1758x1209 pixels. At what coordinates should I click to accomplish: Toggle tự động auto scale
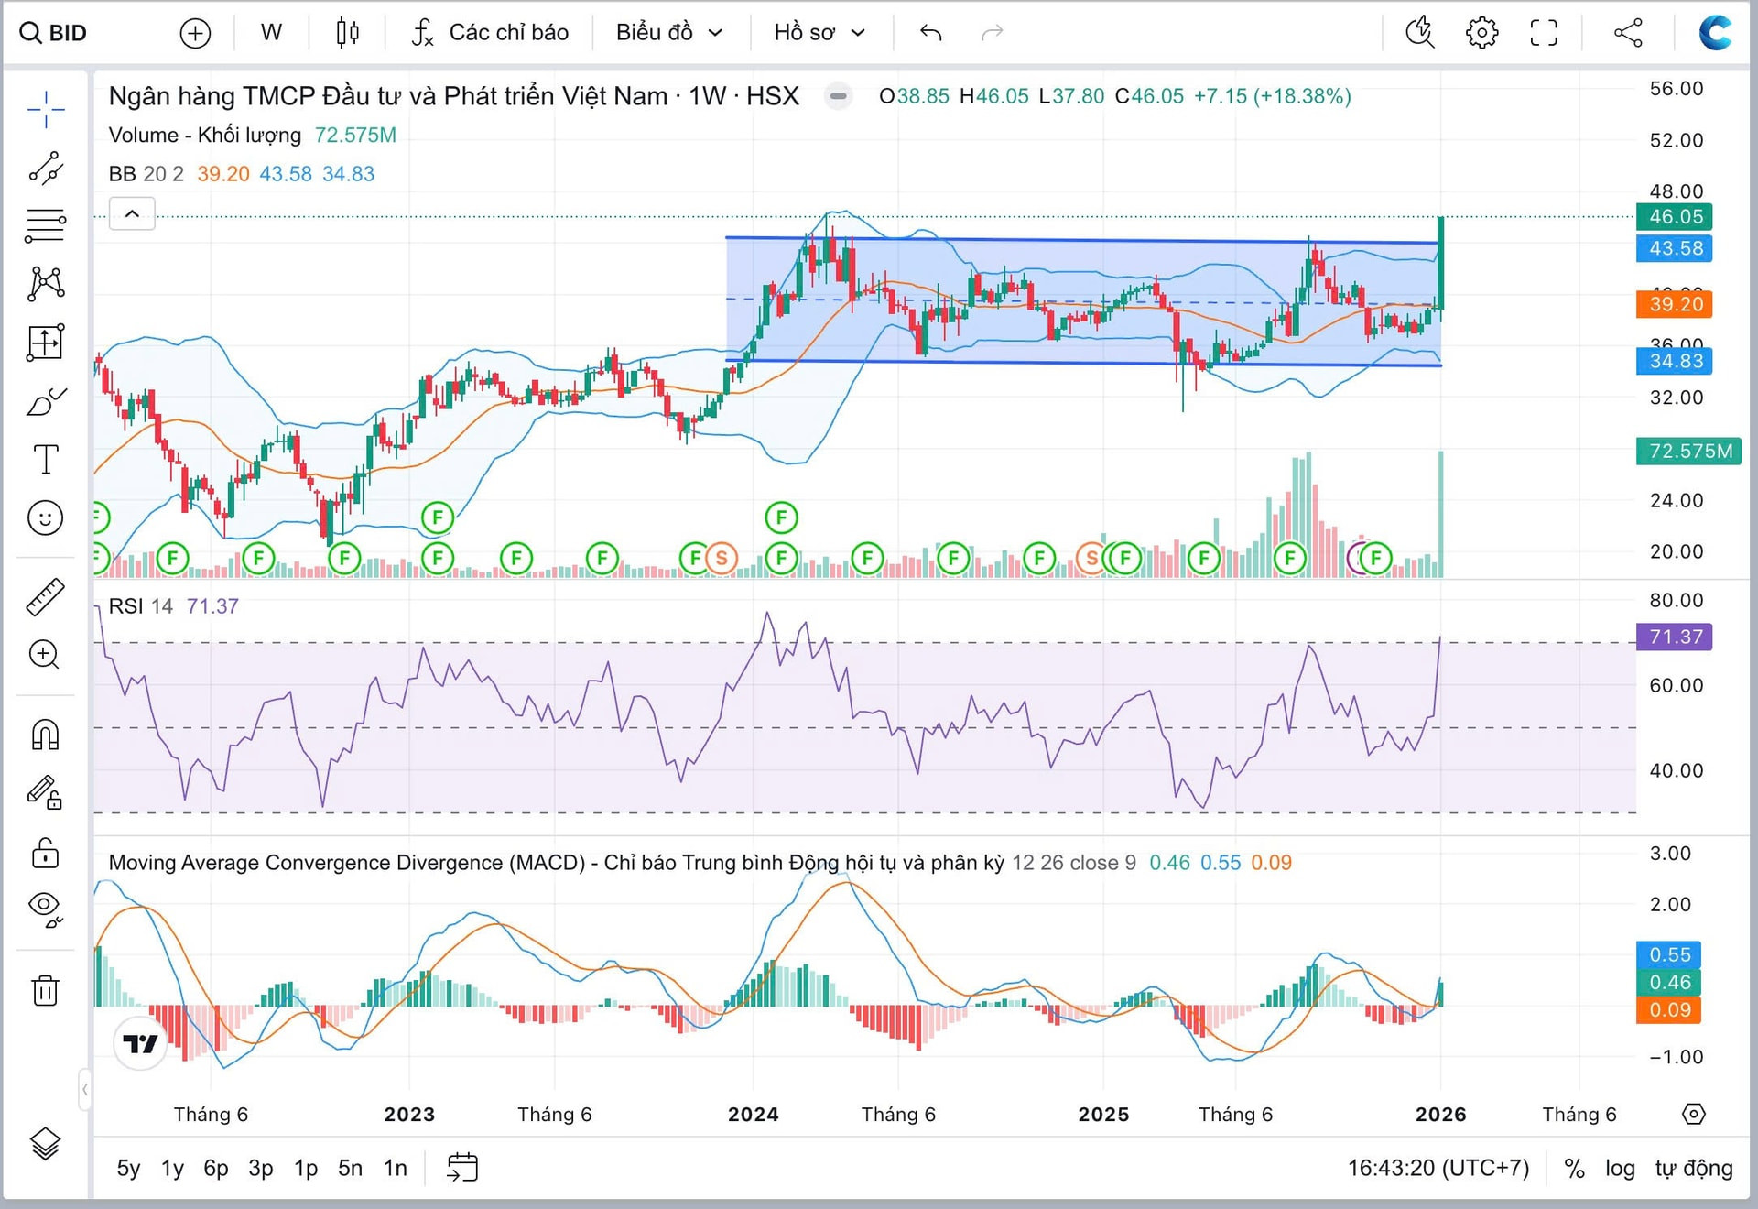pos(1694,1168)
